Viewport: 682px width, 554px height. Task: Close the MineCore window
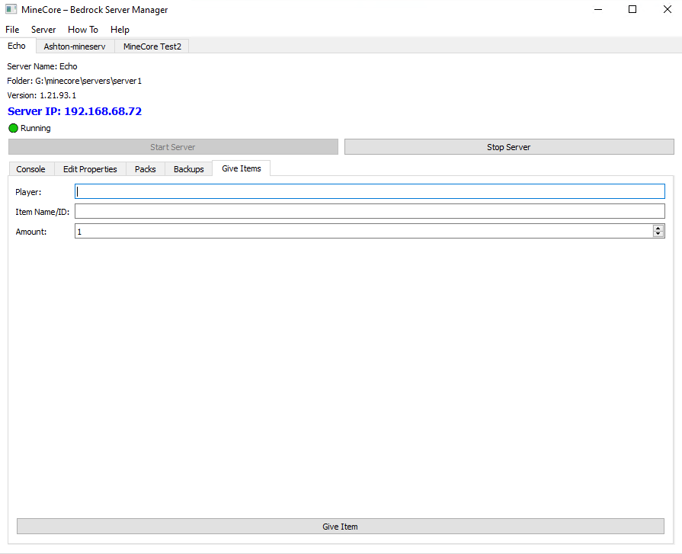pyautogui.click(x=668, y=9)
